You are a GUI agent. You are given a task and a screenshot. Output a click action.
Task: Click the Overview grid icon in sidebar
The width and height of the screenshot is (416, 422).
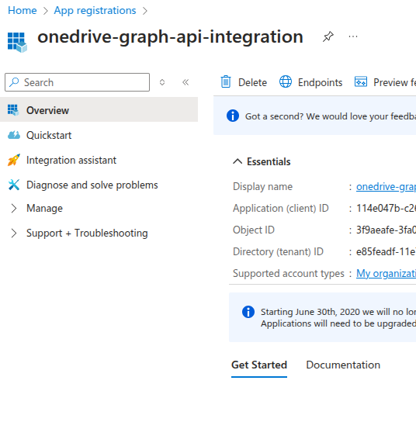pos(13,110)
